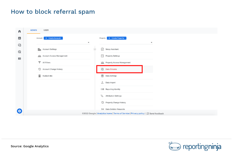Open the Library list icon in sidebar
This screenshot has height=155, width=233.
(x=19, y=58)
